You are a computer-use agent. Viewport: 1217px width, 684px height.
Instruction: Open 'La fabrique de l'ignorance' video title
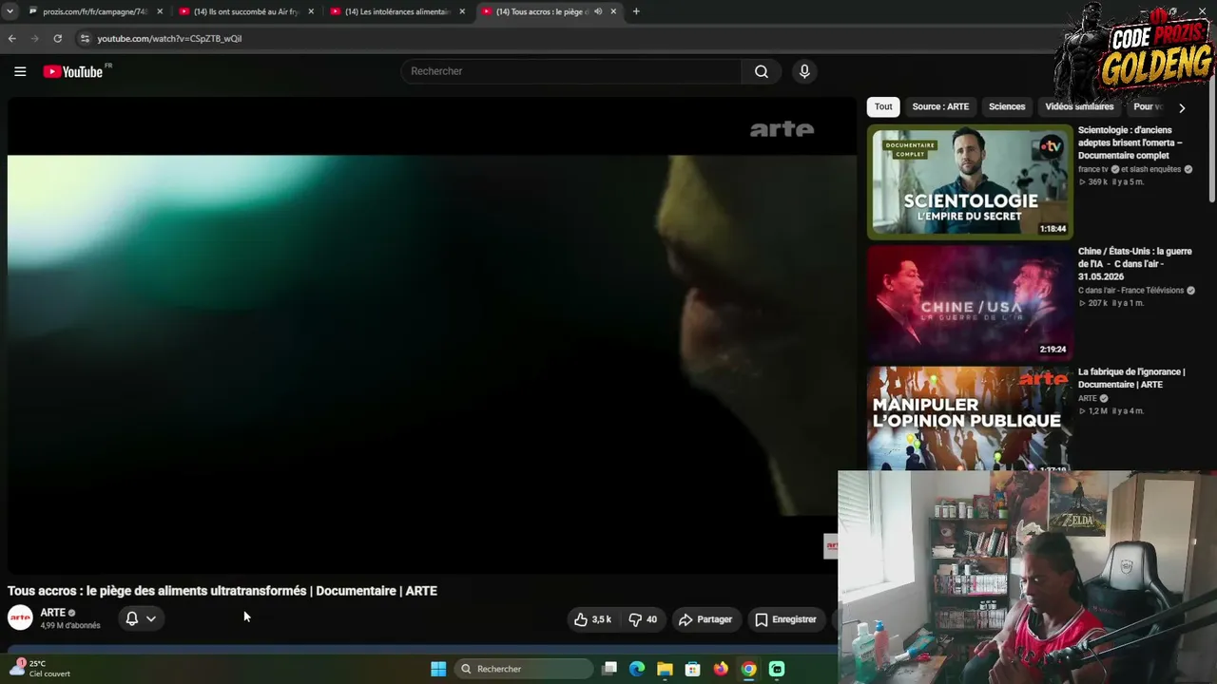1131,378
